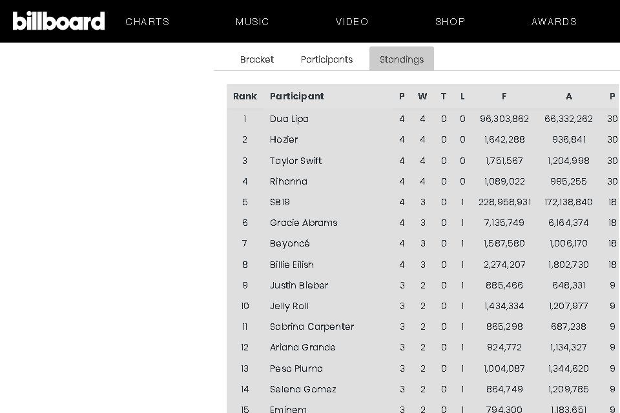
Task: Click value 2,274,207 for Billie Eilish
Action: [504, 265]
